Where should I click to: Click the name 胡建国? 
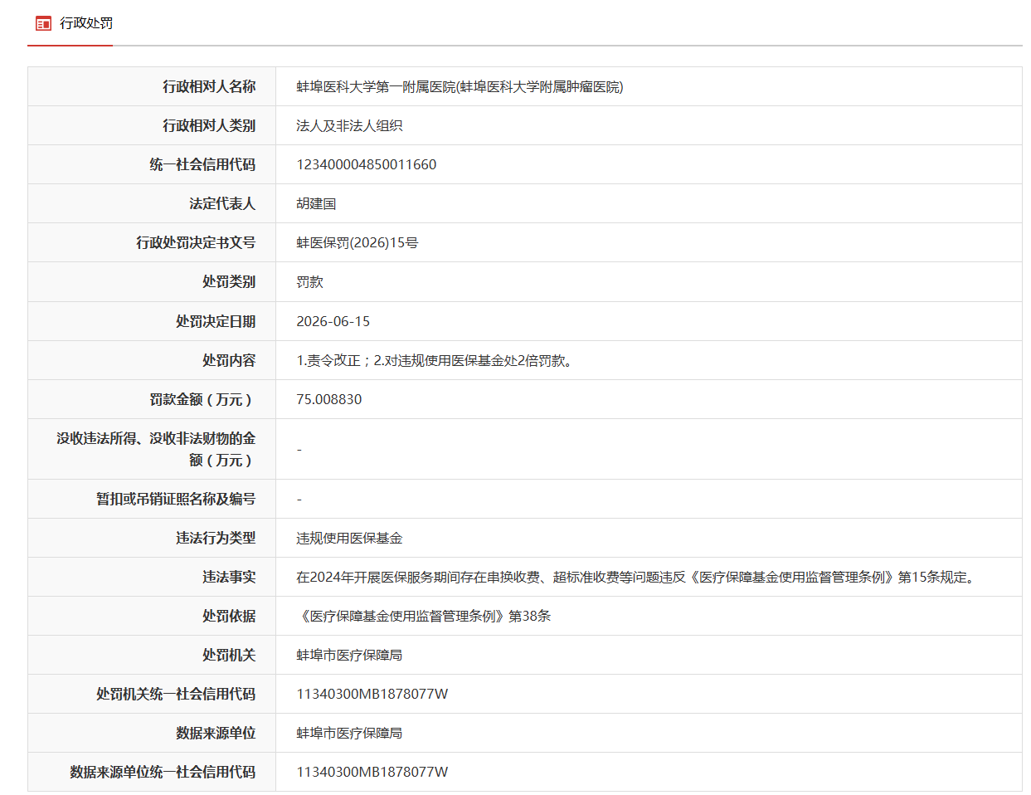(316, 203)
